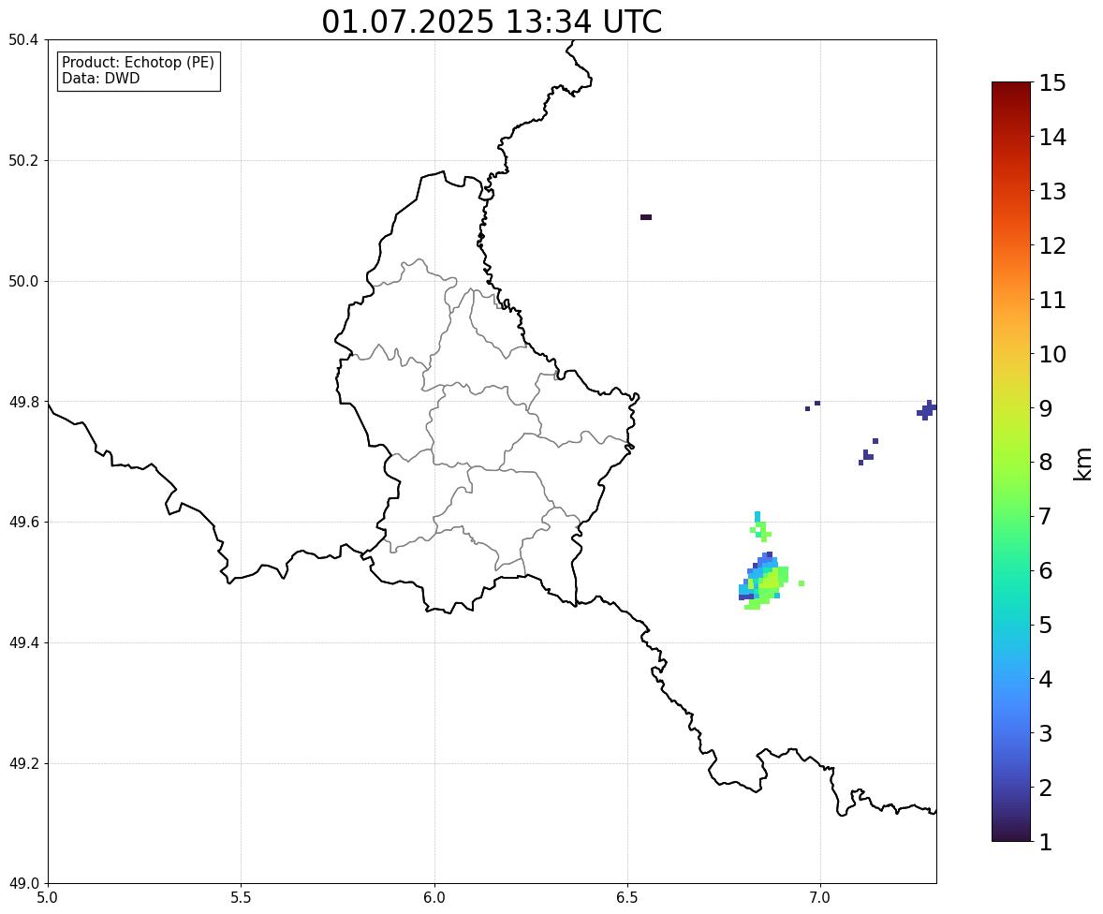Image resolution: width=1103 pixels, height=914 pixels.
Task: Click the 49.4 latitude tick label
Action: pos(23,643)
